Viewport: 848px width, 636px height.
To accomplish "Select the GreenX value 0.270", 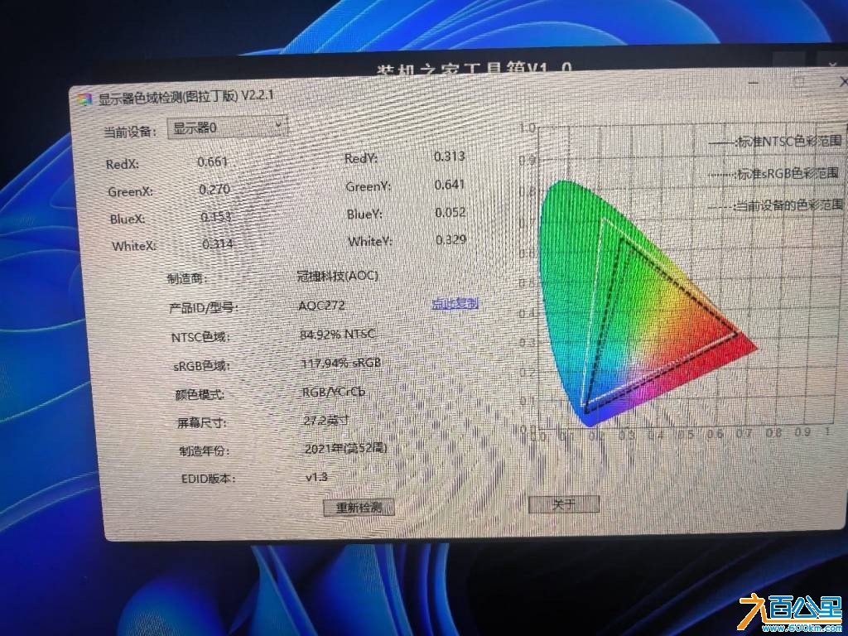I will (x=214, y=190).
